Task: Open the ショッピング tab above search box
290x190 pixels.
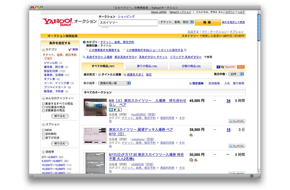Action: 126,17
